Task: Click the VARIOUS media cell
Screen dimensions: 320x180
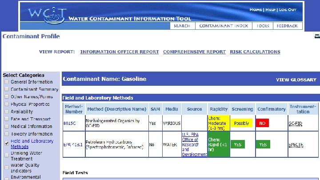Action: tap(172, 123)
